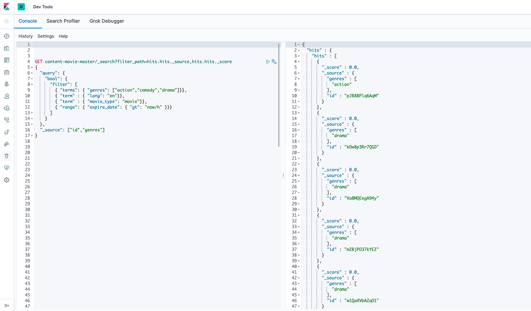Collapse outer "hits" fold at response line 2
Viewport: 531px width, 311px height.
click(300, 50)
